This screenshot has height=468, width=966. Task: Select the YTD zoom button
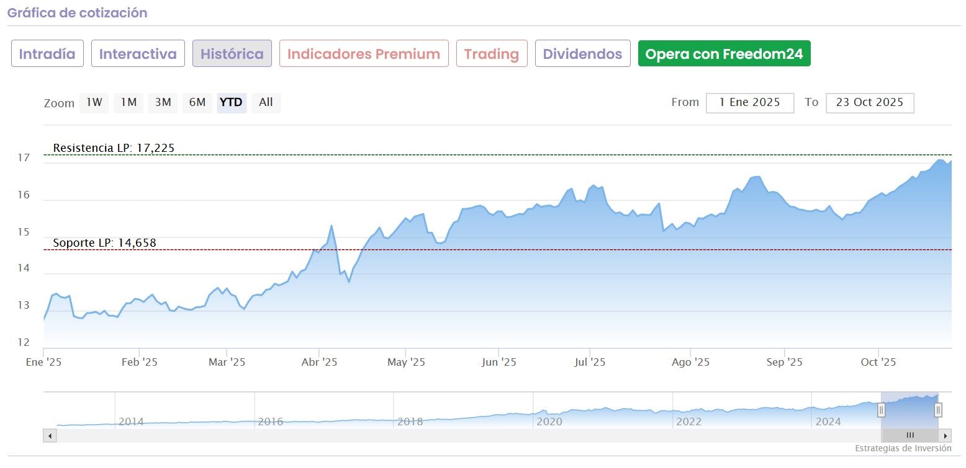[232, 103]
